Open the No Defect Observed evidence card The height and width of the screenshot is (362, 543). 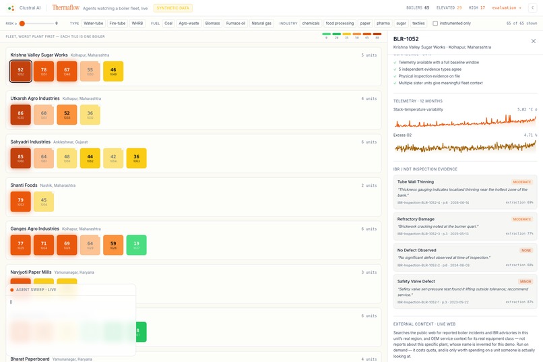[465, 258]
